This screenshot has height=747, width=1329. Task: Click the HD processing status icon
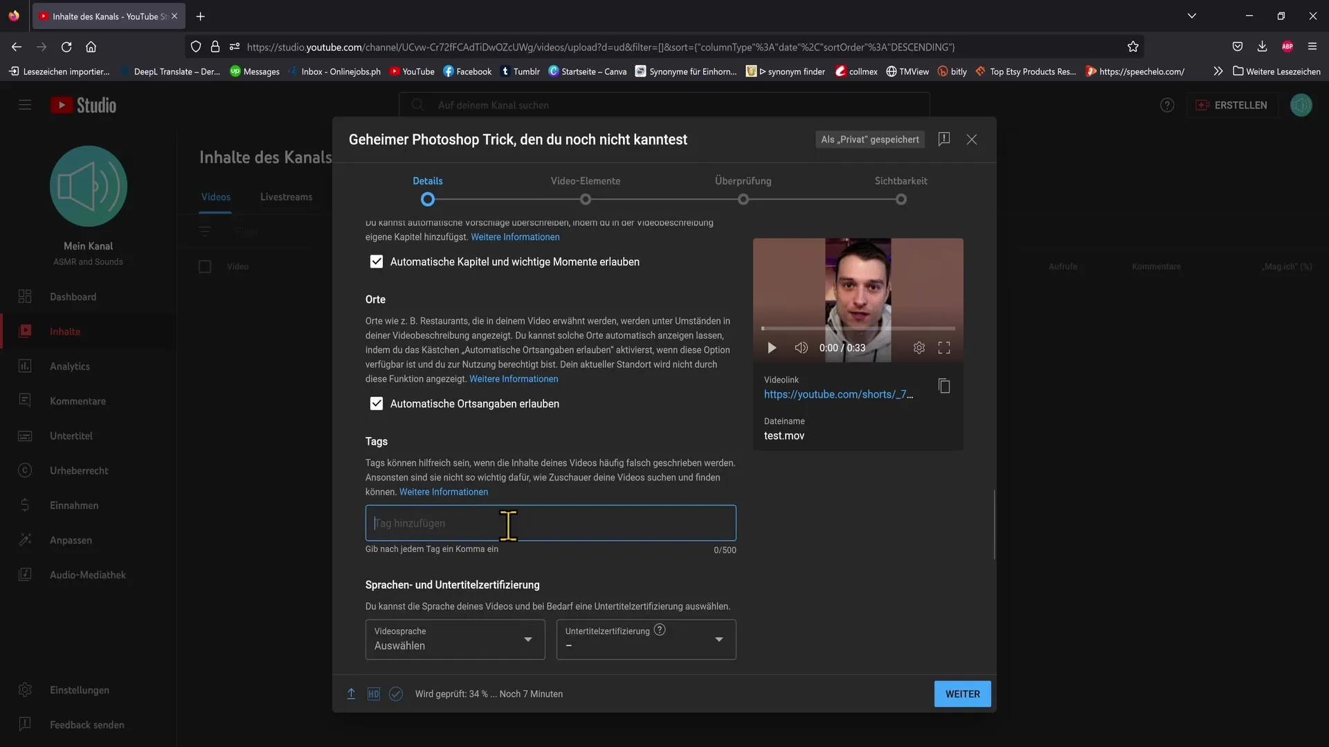(374, 694)
